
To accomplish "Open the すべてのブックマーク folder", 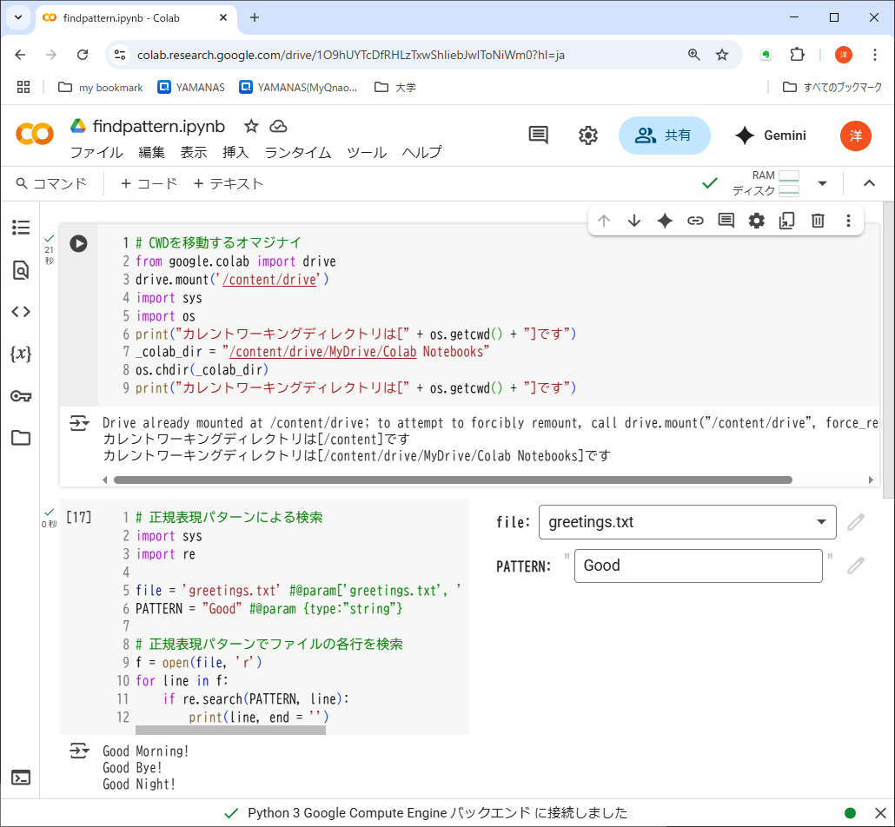I will click(832, 88).
